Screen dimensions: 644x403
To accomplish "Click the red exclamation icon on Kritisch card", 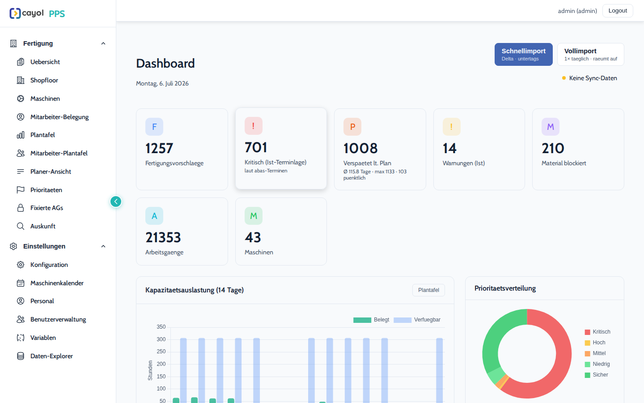I will point(253,126).
